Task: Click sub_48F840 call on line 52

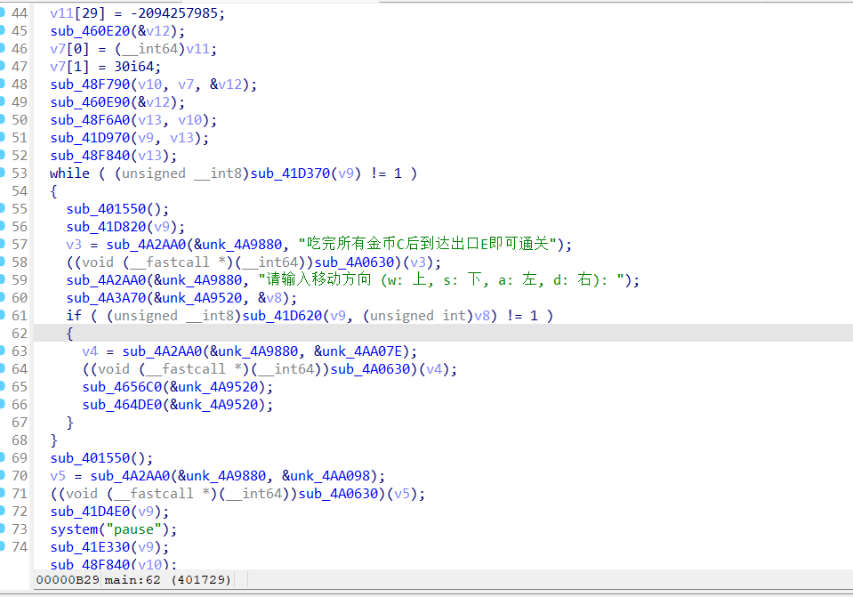Action: click(x=90, y=156)
